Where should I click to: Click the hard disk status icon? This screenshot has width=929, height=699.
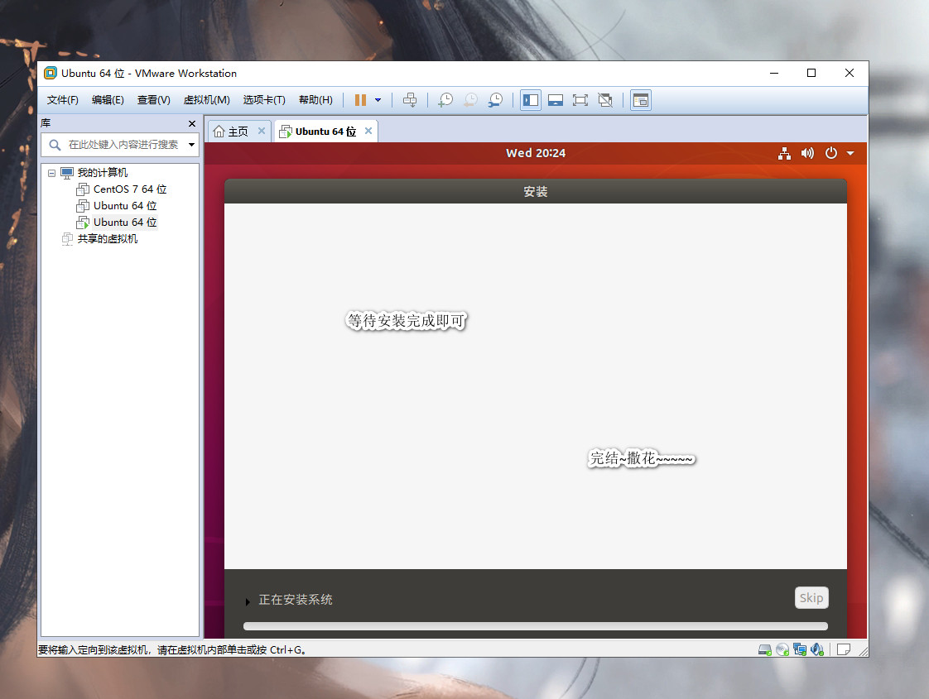(x=765, y=650)
